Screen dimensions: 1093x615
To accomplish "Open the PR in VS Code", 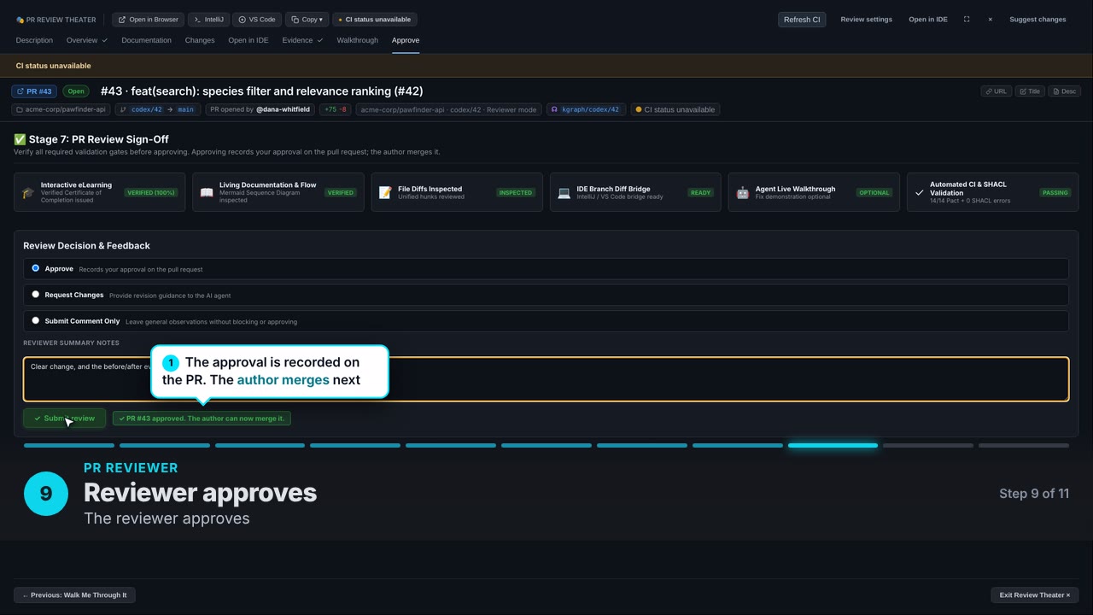I will 257,20.
